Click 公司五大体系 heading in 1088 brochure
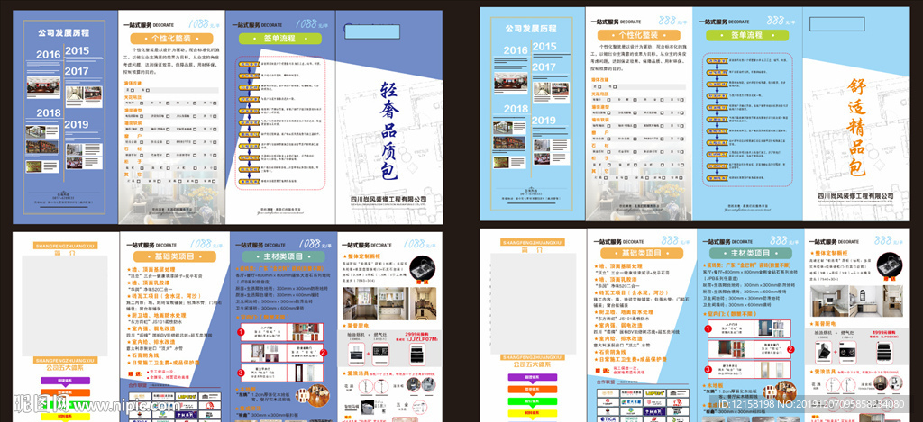923x422 pixels. [65, 368]
